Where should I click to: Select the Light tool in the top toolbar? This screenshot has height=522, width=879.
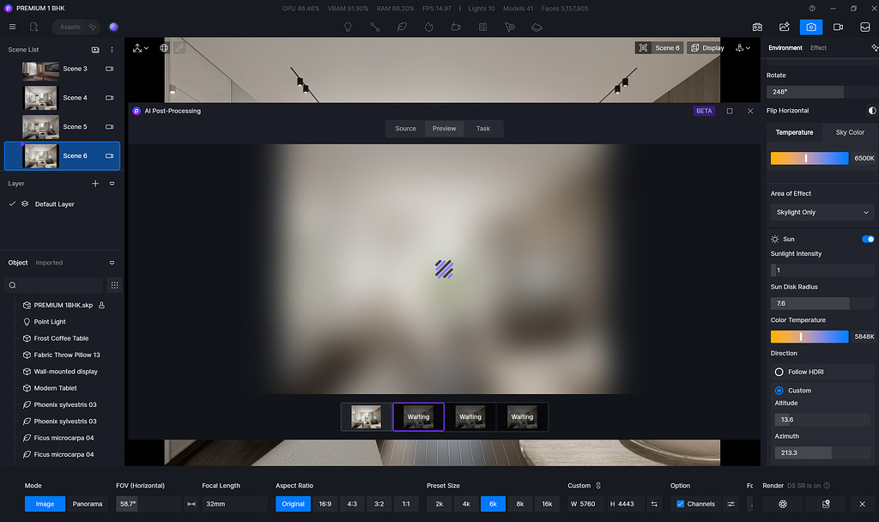348,27
